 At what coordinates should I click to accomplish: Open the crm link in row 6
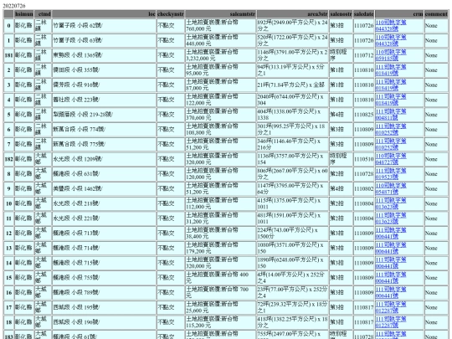(391, 130)
